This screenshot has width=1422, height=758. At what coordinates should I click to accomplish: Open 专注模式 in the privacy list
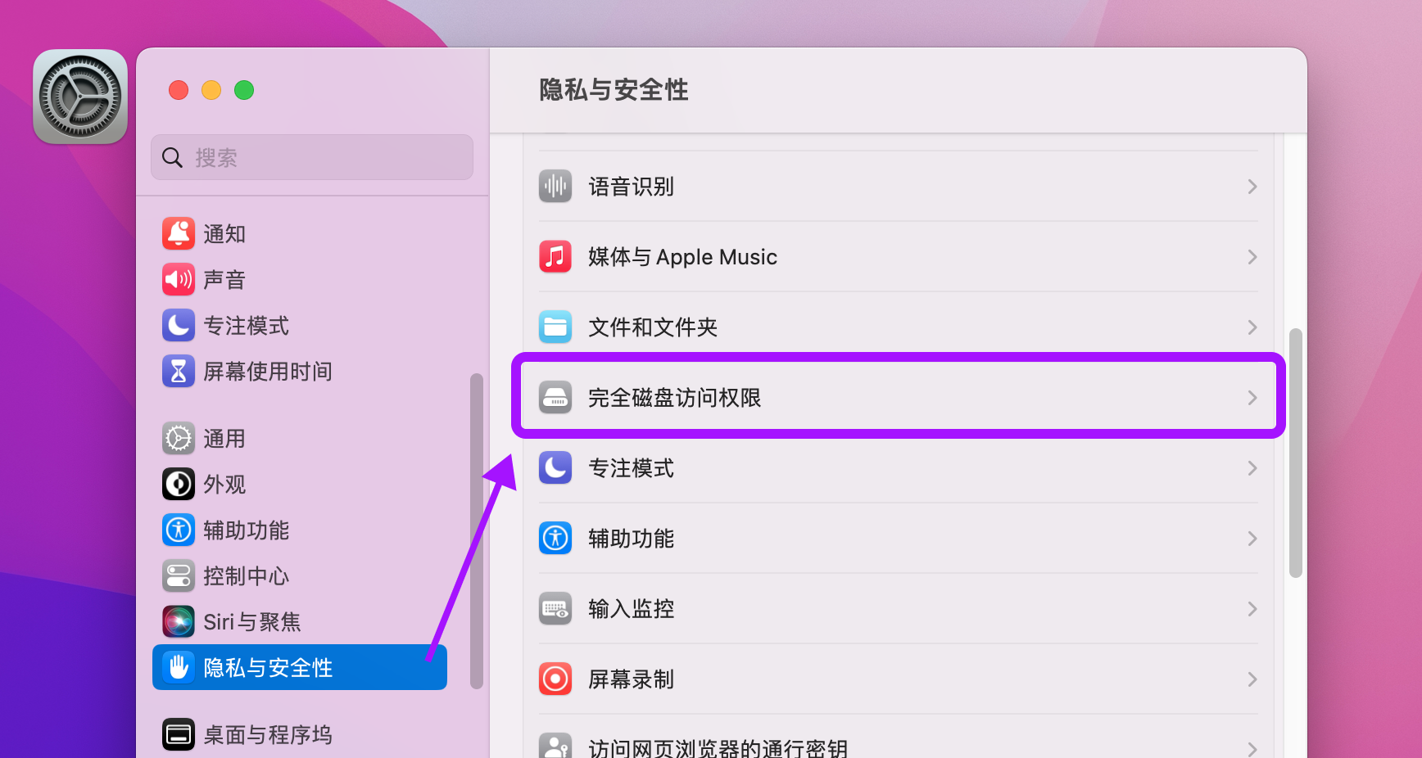pyautogui.click(x=899, y=468)
